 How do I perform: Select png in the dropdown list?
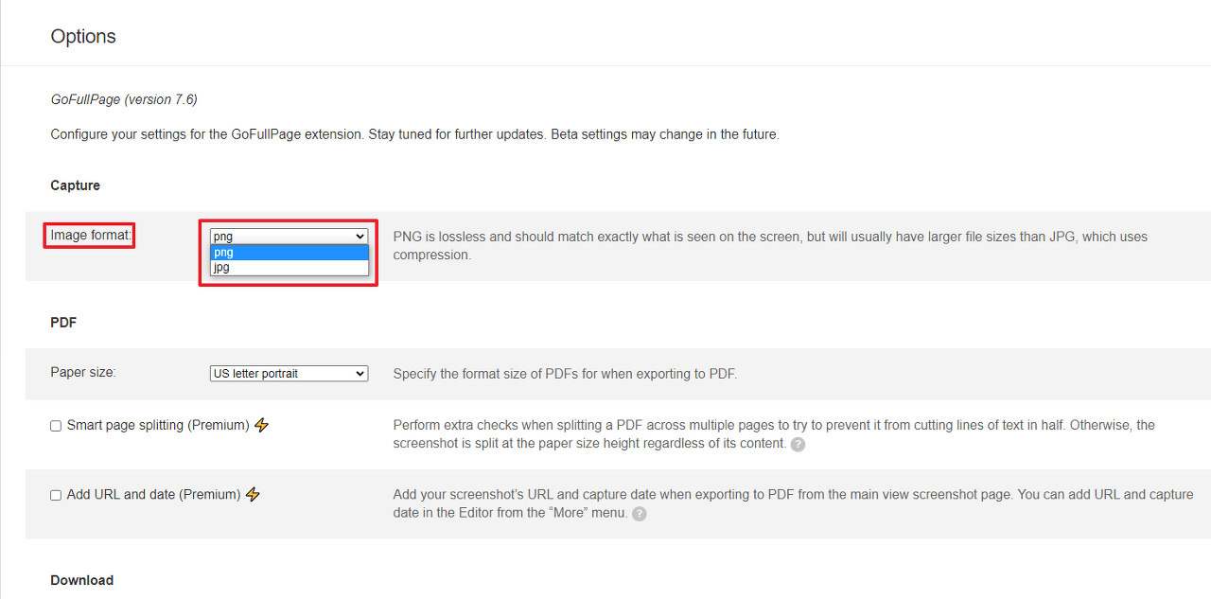[289, 253]
